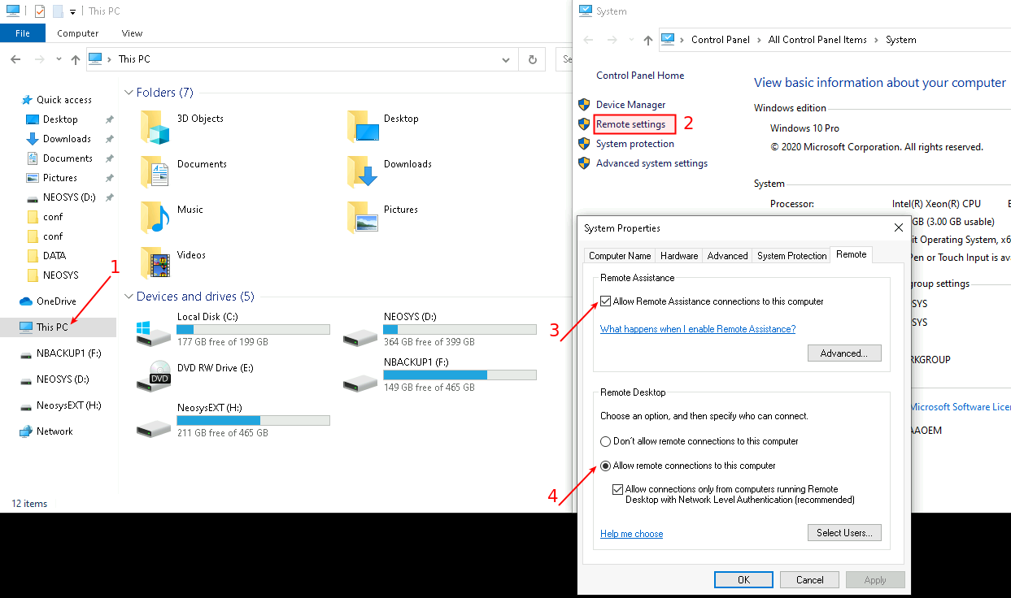Open the Explorer address bar history dropdown

pyautogui.click(x=506, y=59)
